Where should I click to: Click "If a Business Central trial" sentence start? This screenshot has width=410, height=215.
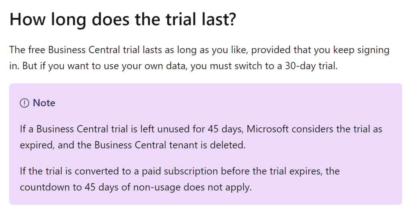[64, 129]
